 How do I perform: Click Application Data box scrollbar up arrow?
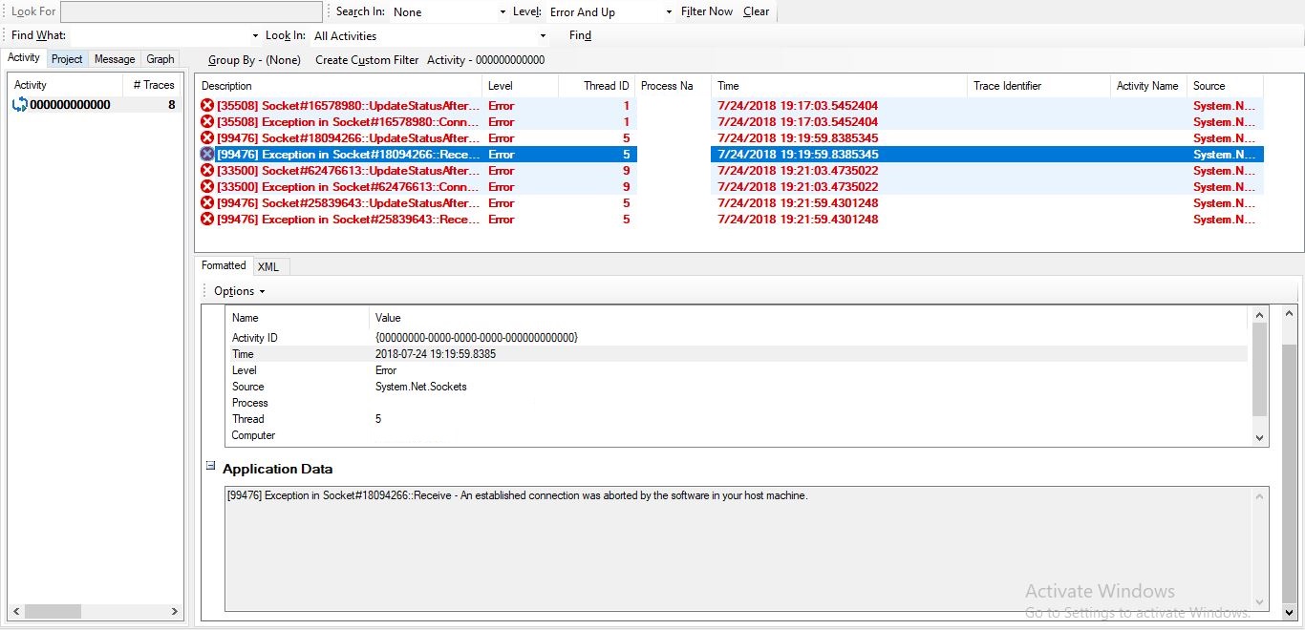point(1261,495)
